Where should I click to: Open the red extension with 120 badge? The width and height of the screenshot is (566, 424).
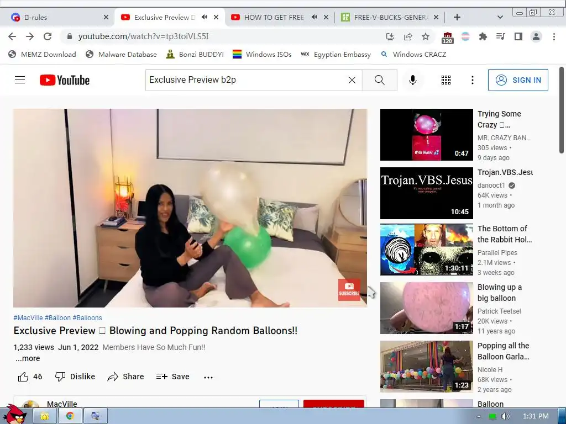tap(447, 37)
